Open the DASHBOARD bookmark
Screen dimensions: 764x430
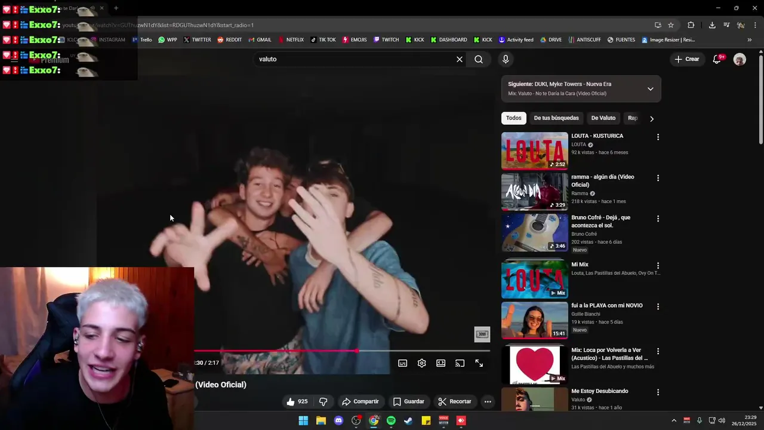[449, 40]
